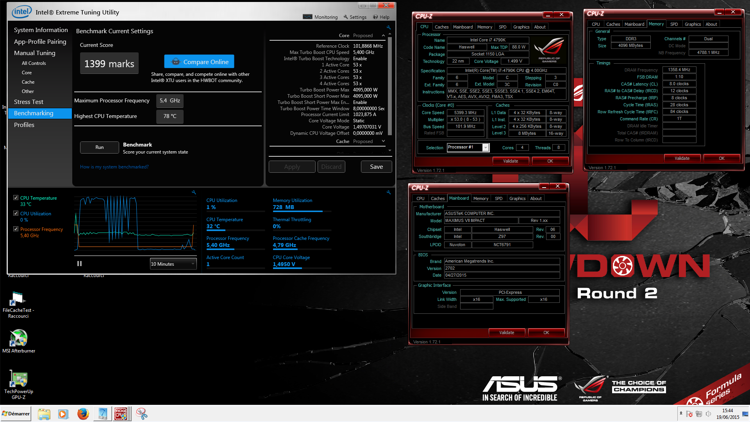Select Benchmarking in sidebar
The width and height of the screenshot is (750, 422).
[x=39, y=113]
